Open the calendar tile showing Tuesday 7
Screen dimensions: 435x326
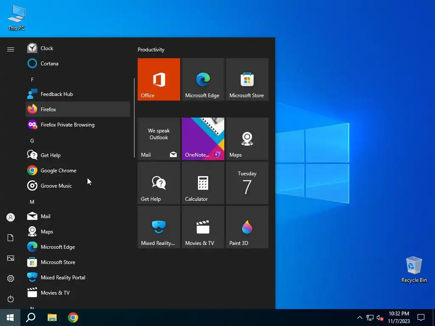coord(247,183)
